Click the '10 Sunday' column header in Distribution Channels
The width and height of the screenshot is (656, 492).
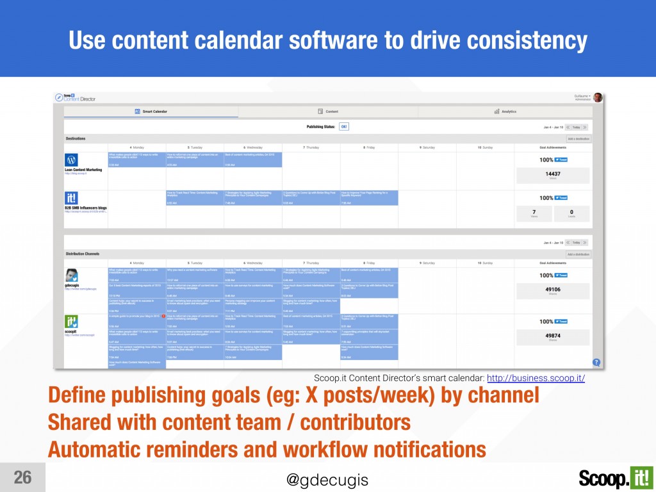pos(486,263)
